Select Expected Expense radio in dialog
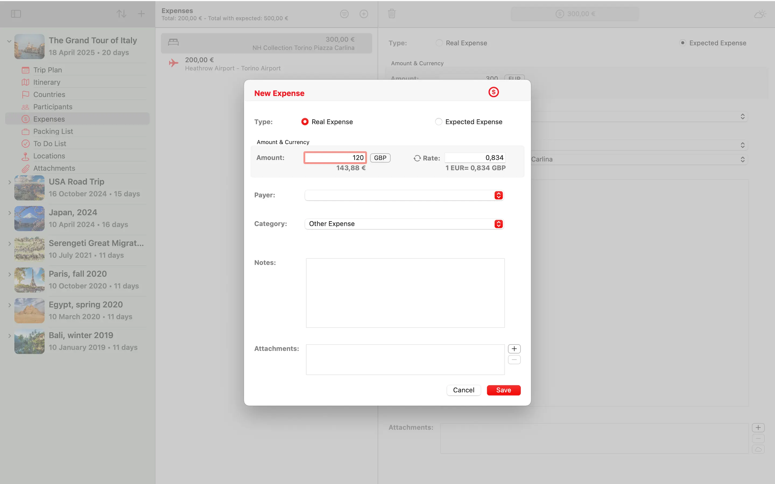The width and height of the screenshot is (775, 484). pyautogui.click(x=438, y=122)
